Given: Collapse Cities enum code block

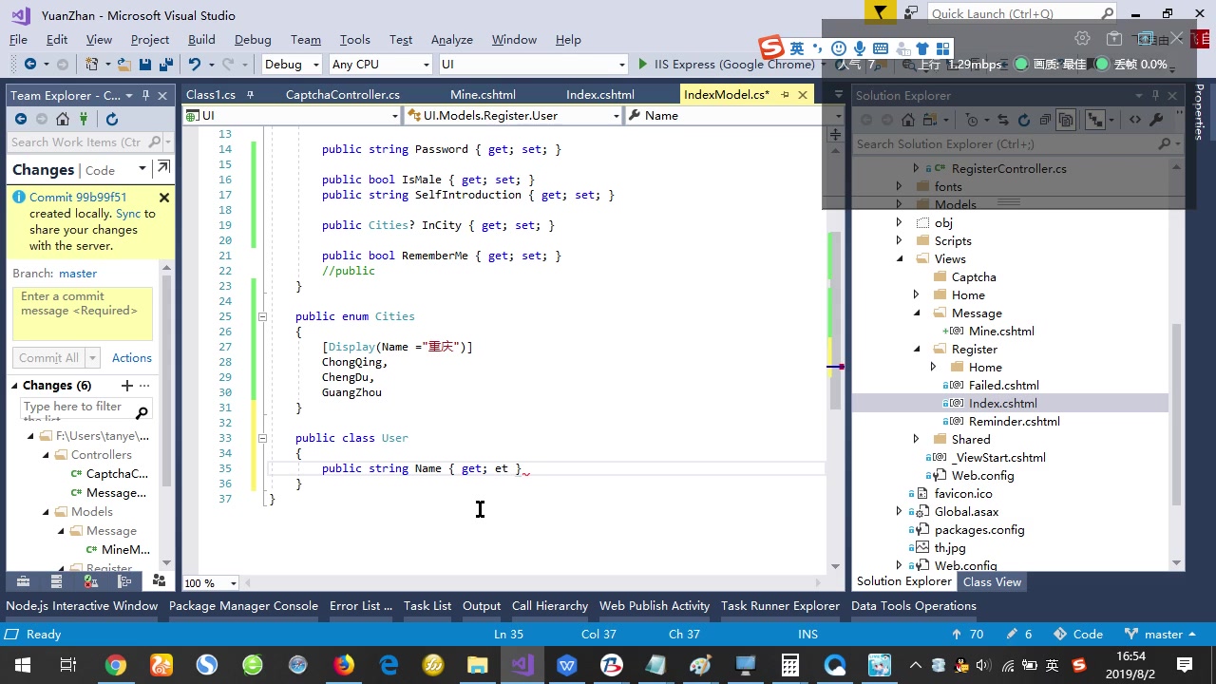Looking at the screenshot, I should click(x=262, y=316).
